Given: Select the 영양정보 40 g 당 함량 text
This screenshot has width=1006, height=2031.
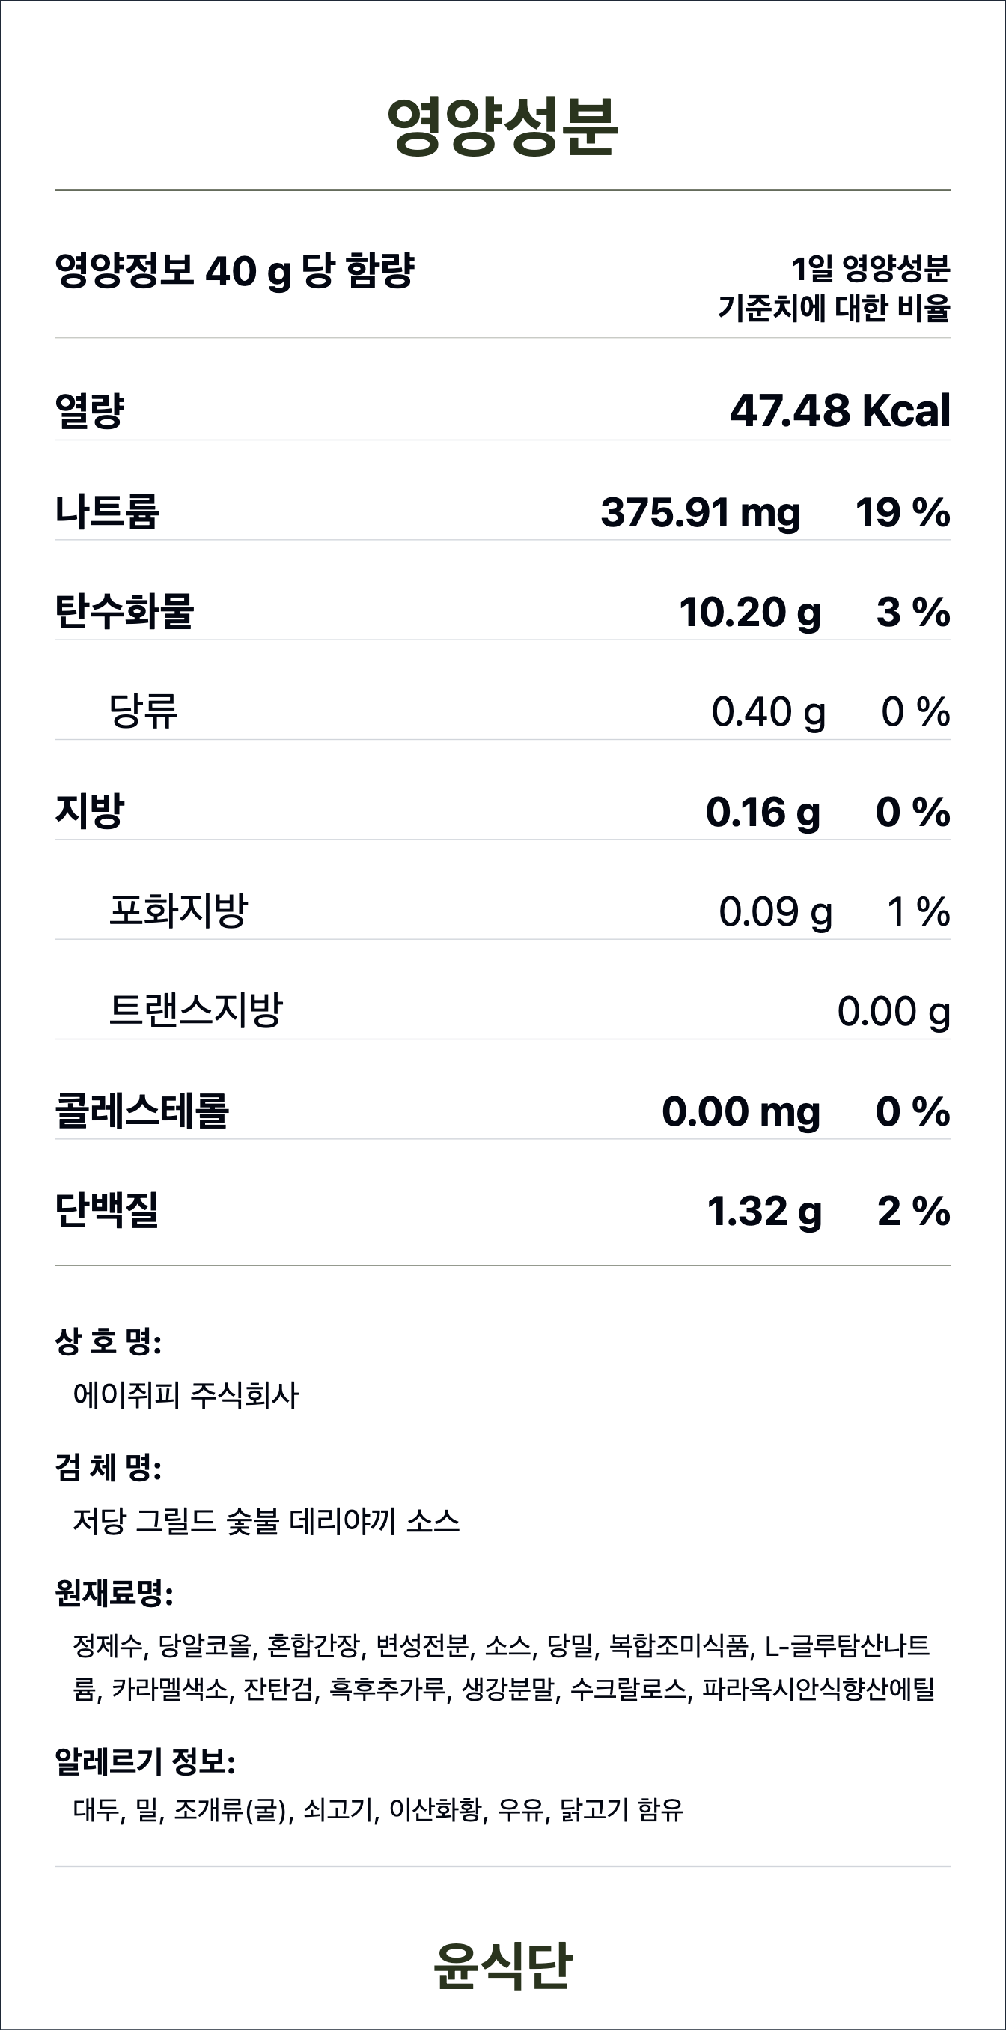Looking at the screenshot, I should point(234,271).
